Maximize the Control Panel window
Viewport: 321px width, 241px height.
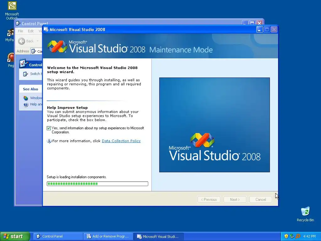[252, 23]
